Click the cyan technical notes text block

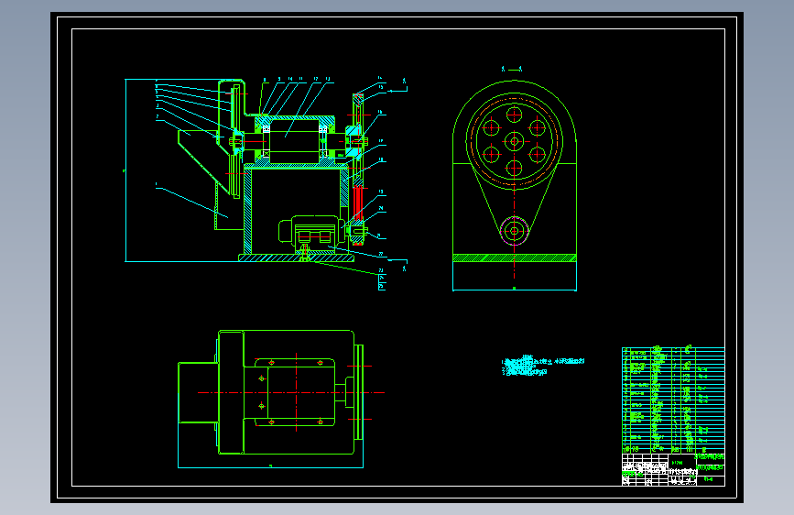click(543, 366)
